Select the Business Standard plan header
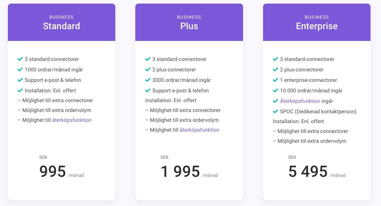 [x=62, y=23]
